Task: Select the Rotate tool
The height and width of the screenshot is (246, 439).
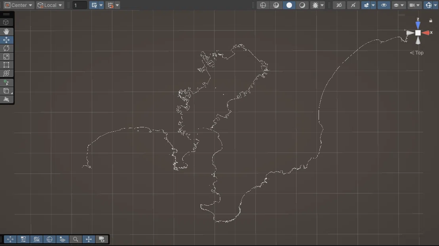Action: tap(6, 48)
